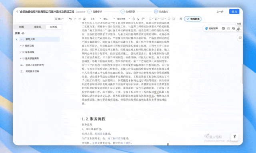Click the document check icon after 投标智库
256x153 pixels.
coord(224,28)
